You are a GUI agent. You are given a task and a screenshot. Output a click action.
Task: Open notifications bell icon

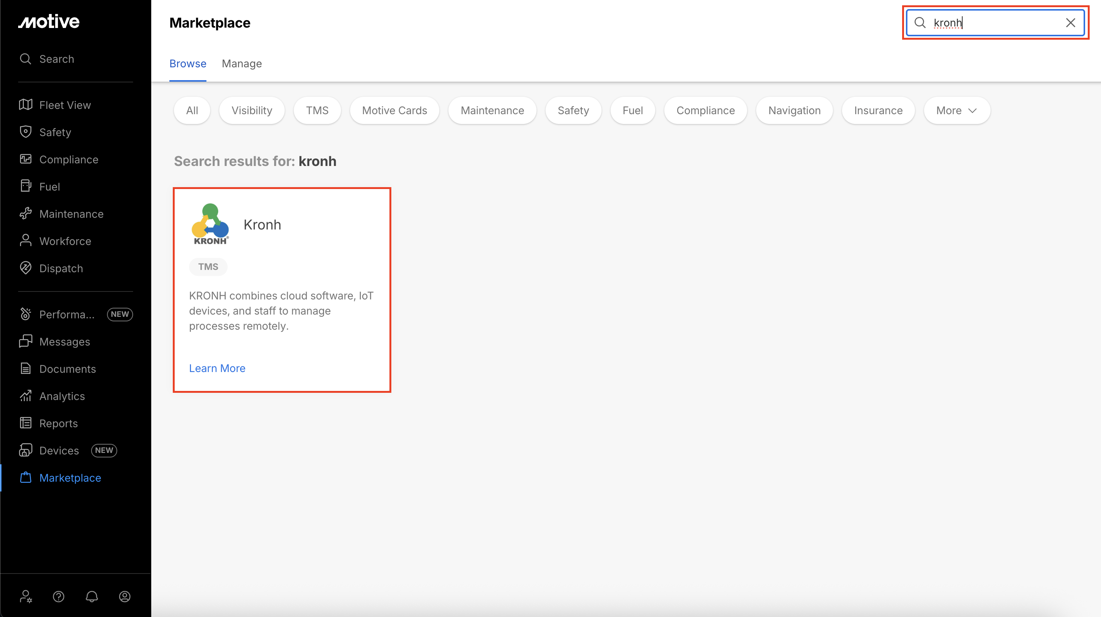click(91, 597)
